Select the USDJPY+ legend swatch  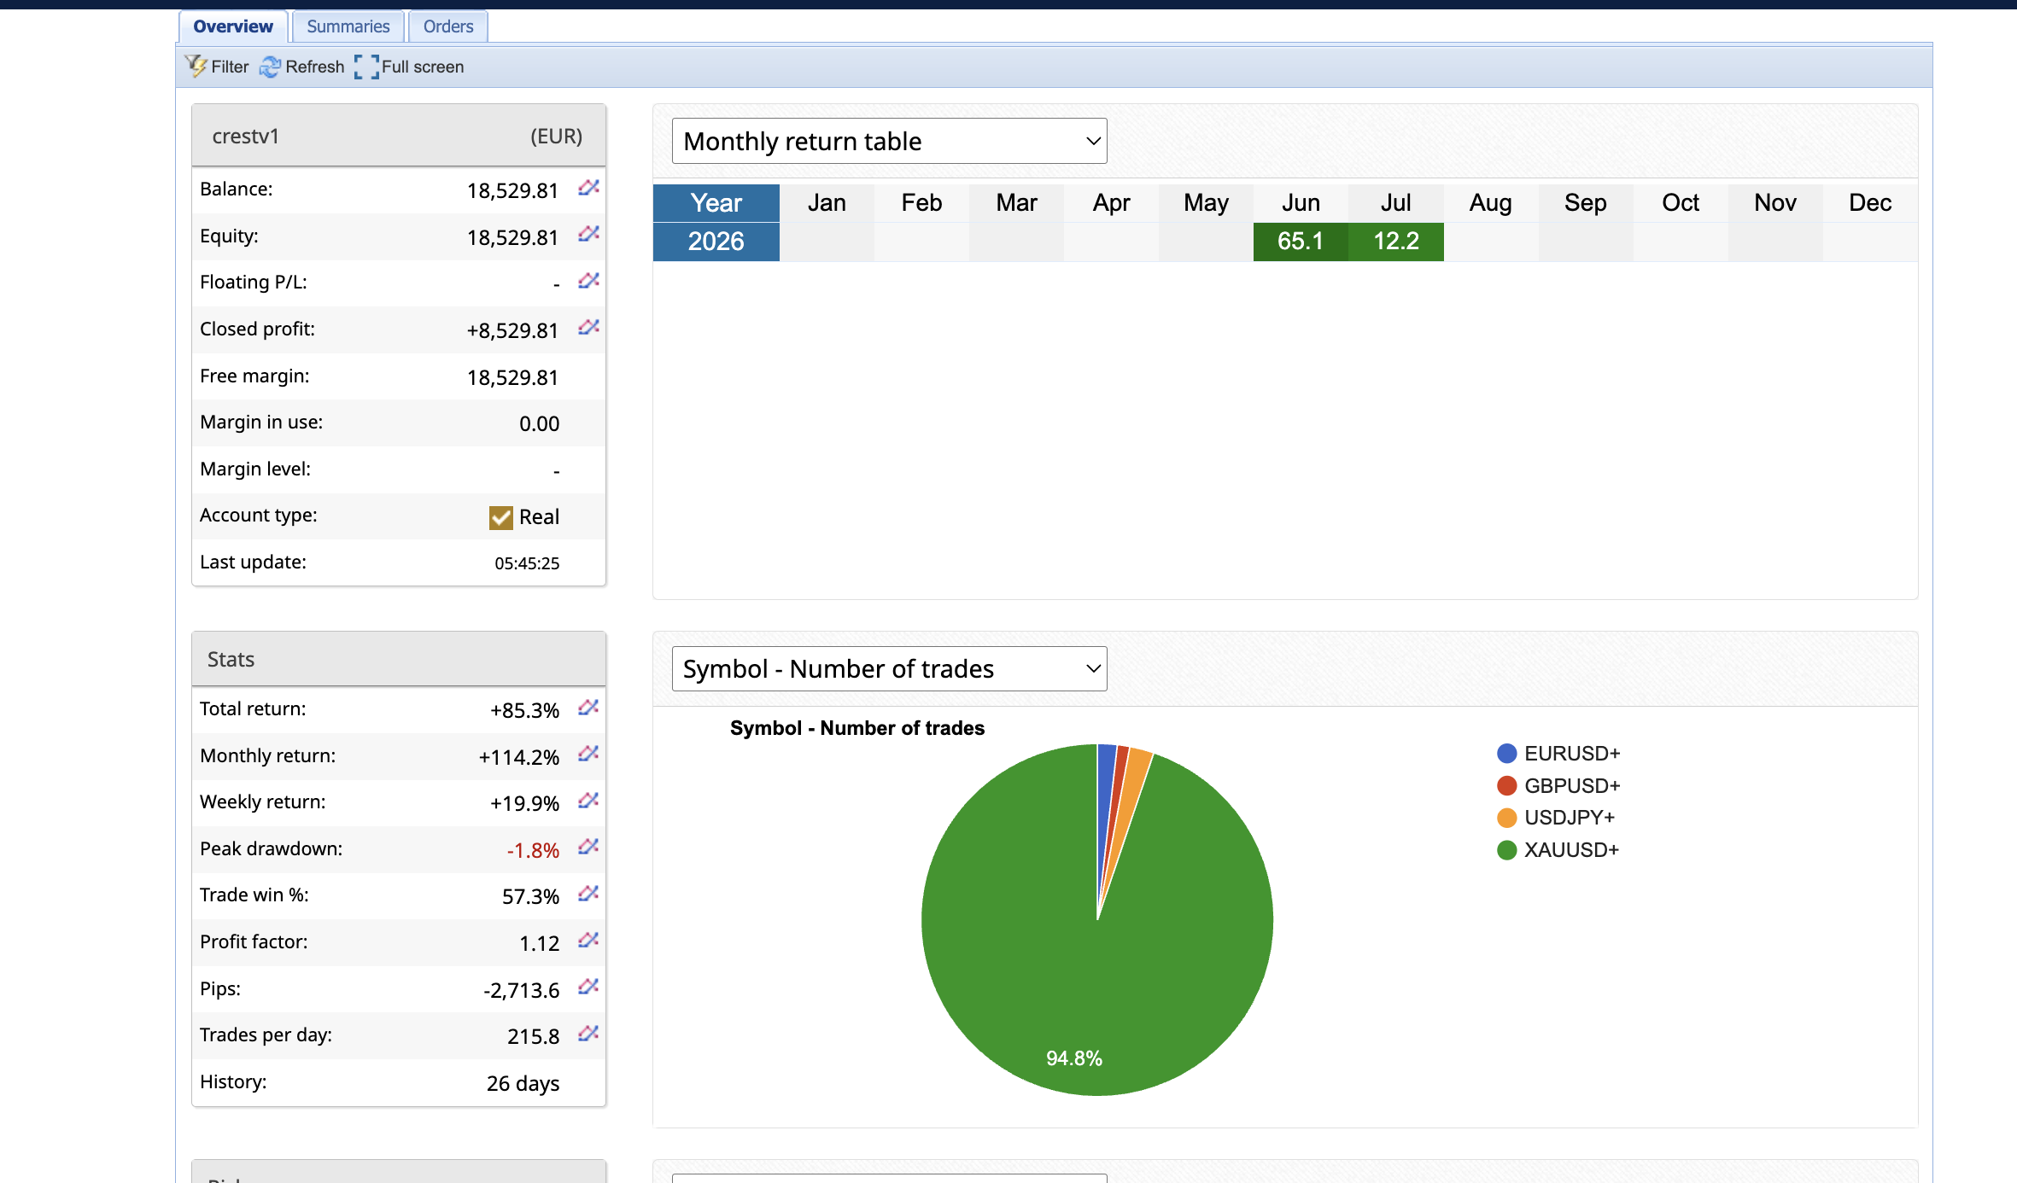[x=1507, y=818]
